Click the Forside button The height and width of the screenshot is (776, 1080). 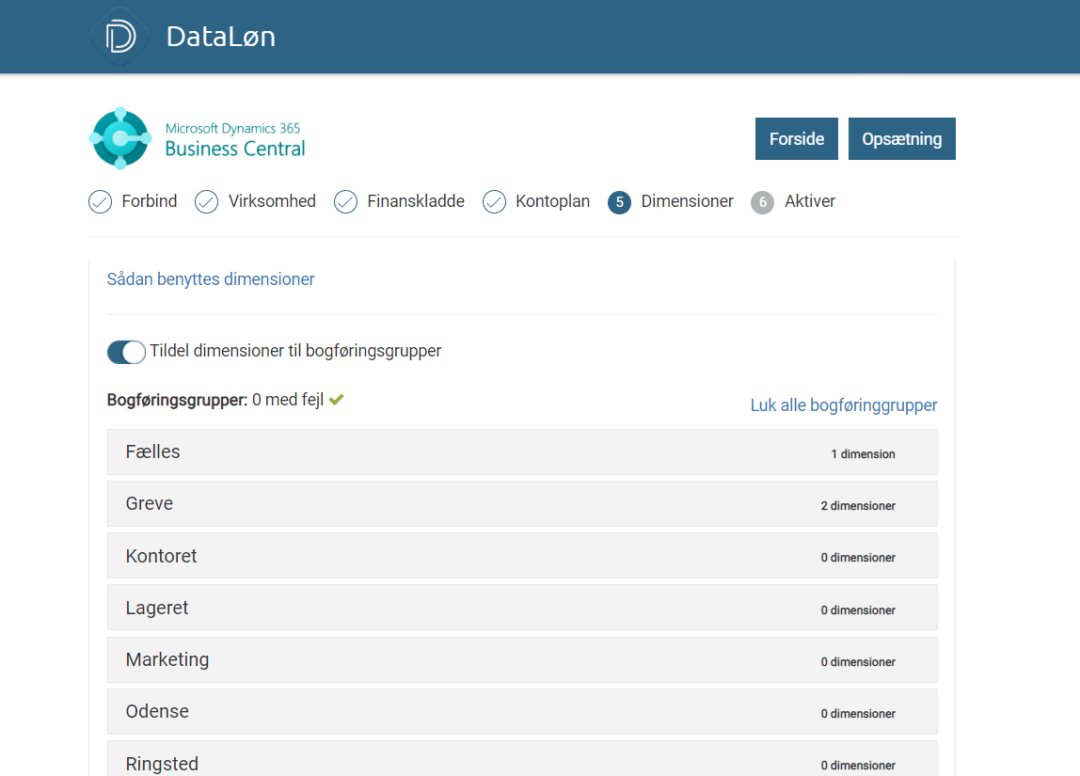click(x=797, y=138)
